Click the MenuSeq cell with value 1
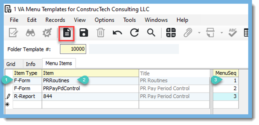Image resolution: width=259 pixels, height=125 pixels. pos(226,81)
